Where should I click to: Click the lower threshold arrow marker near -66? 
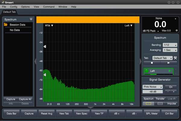[x=45, y=75]
